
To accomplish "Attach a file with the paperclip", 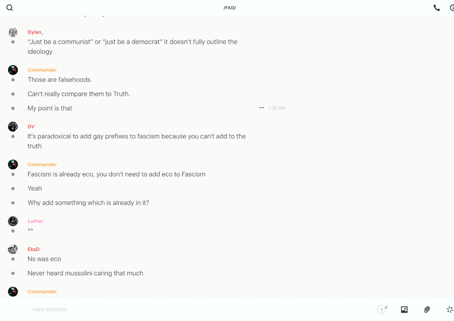I will pos(427,310).
